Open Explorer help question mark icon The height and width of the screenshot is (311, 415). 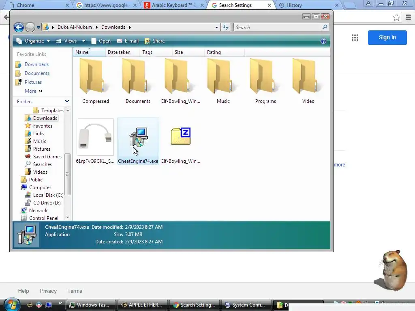[x=323, y=41]
